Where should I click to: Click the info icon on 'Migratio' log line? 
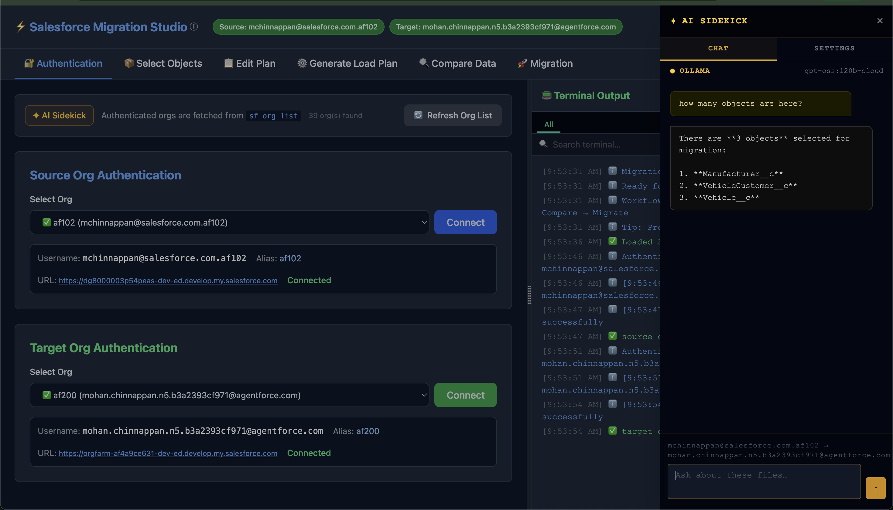point(613,171)
